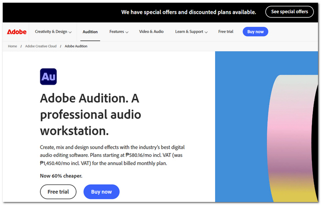Expand the Features dropdown
This screenshot has width=321, height=205.
(x=119, y=32)
